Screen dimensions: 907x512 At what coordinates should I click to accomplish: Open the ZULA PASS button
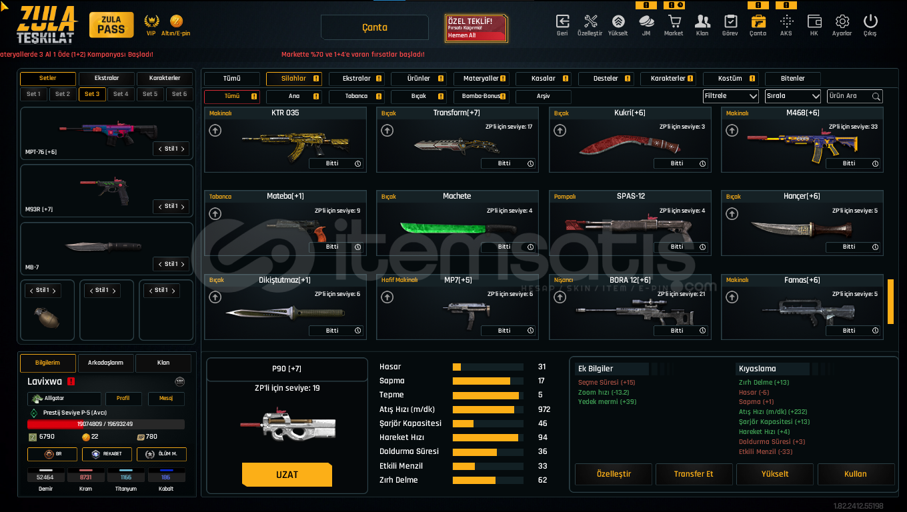(x=111, y=25)
